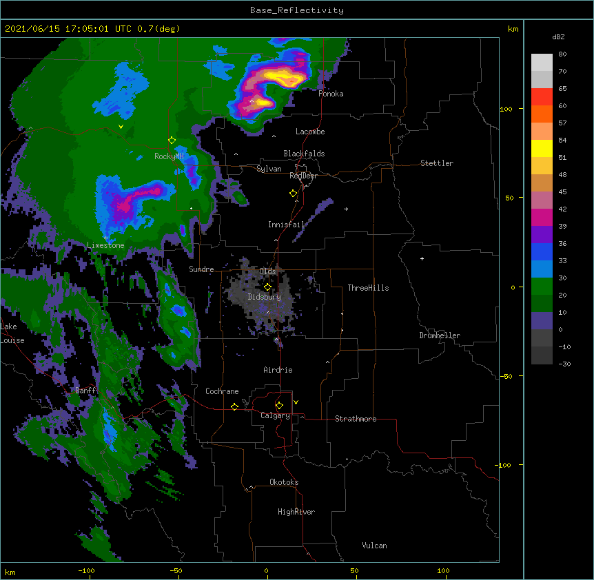Select the slate blue 0-10 dBZ legend swatch

pos(542,321)
